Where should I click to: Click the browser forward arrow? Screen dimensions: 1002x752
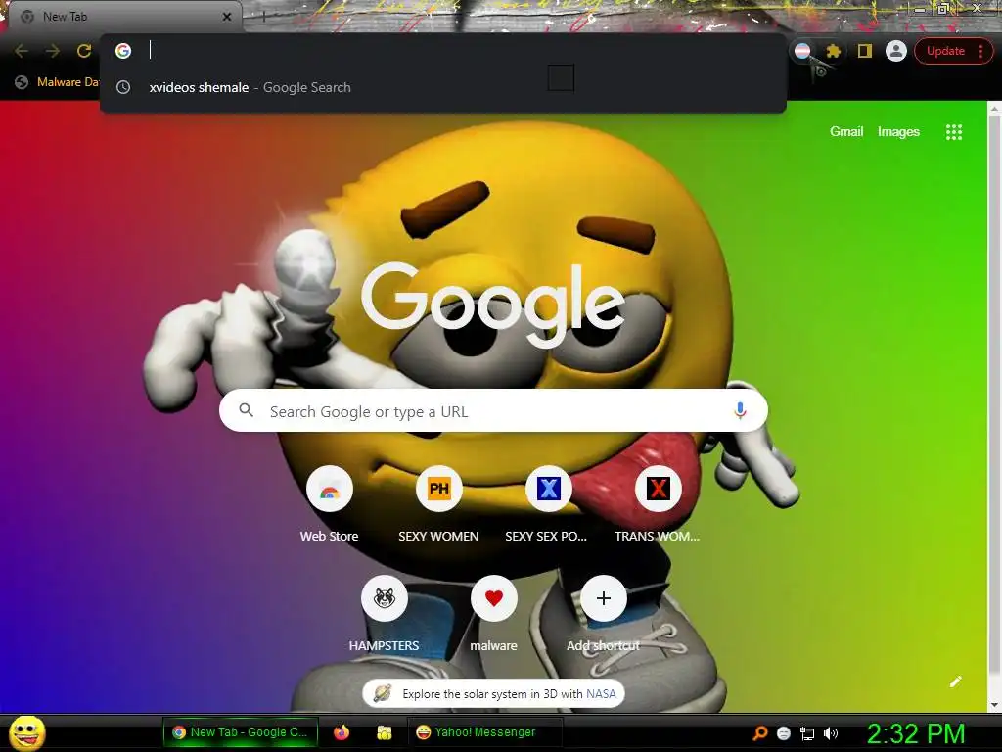click(53, 51)
